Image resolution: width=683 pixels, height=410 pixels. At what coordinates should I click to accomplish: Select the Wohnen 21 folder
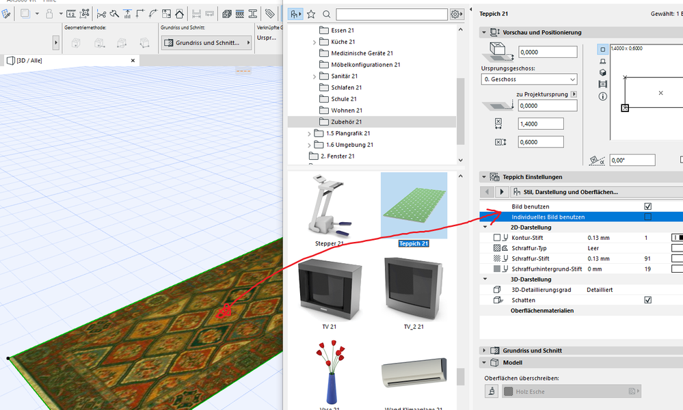pos(347,111)
